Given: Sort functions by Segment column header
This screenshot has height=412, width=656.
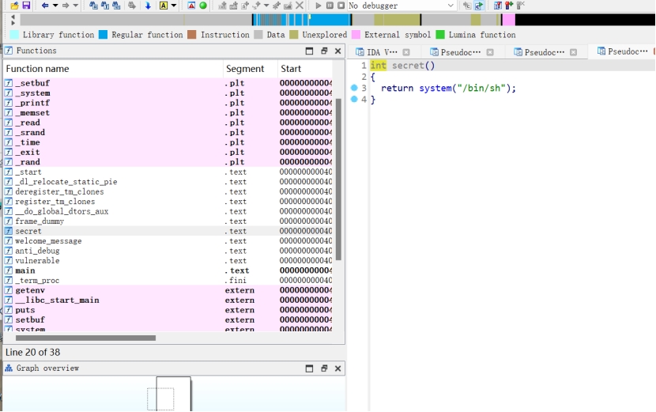Looking at the screenshot, I should pyautogui.click(x=244, y=69).
